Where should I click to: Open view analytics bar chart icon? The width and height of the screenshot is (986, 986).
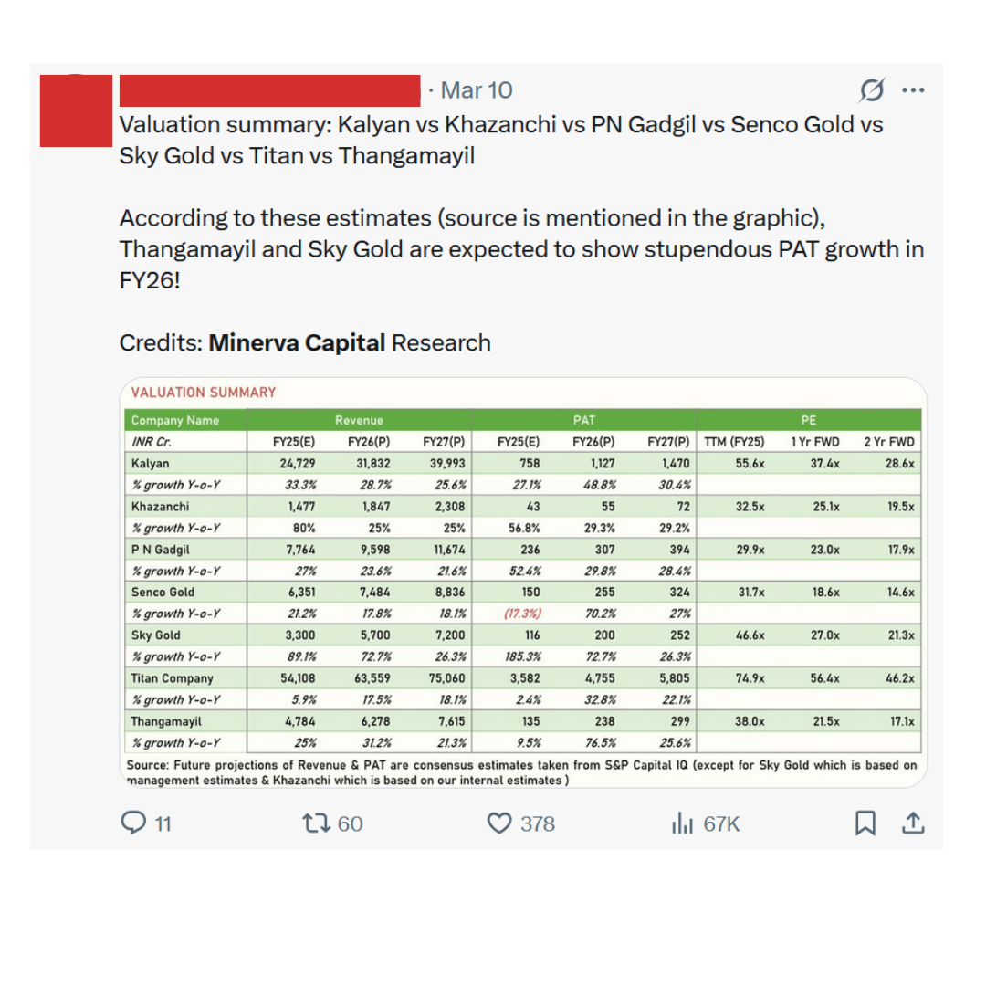tap(682, 823)
